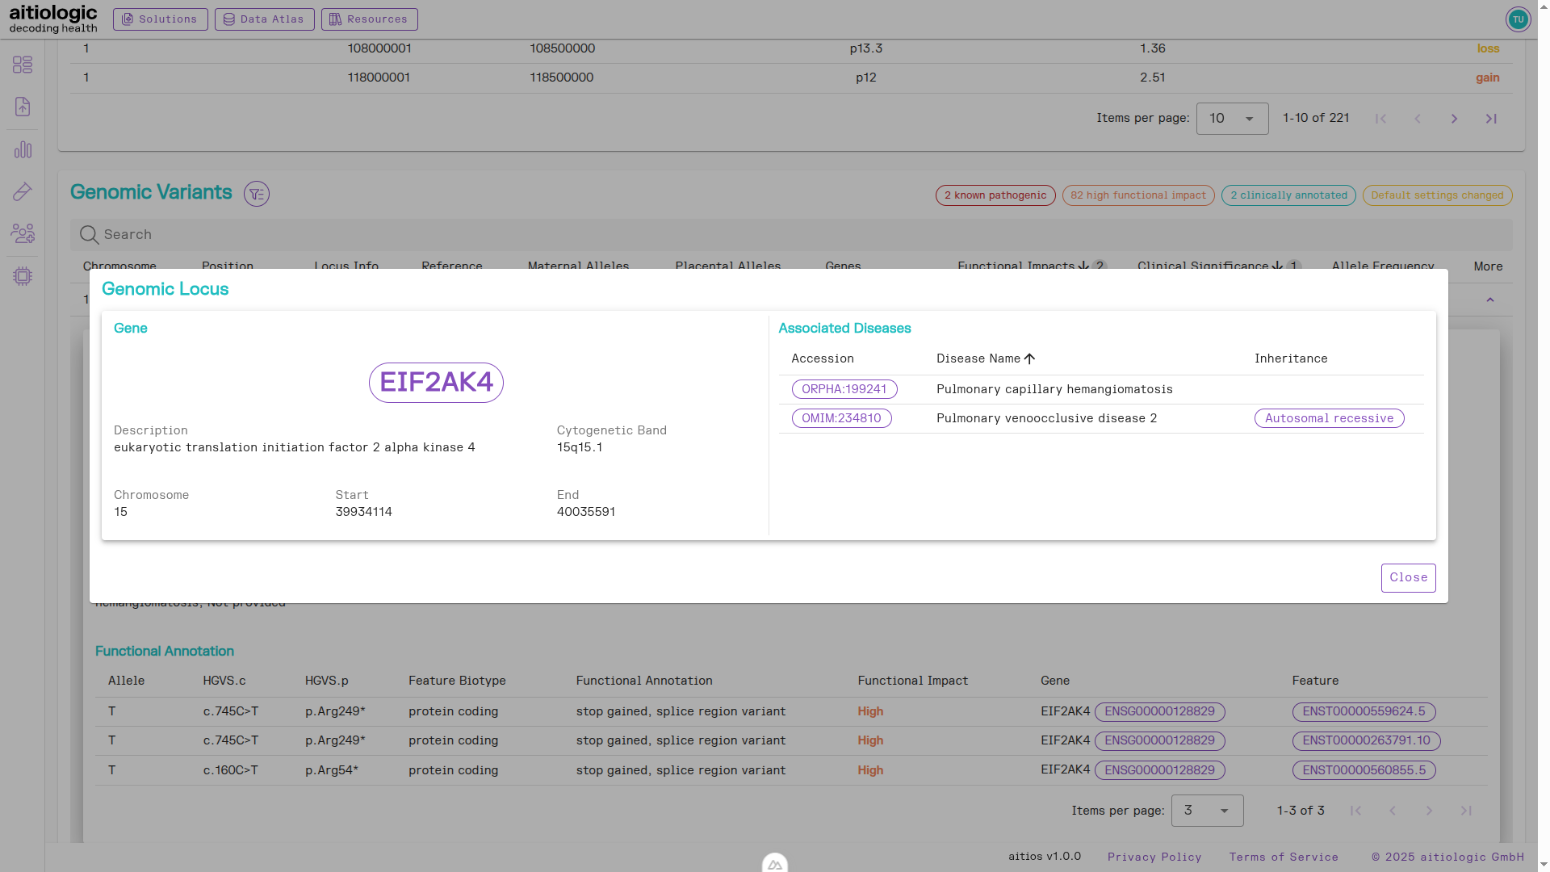This screenshot has height=872, width=1550.
Task: Click the processor chip sidebar icon
Action: (x=23, y=276)
